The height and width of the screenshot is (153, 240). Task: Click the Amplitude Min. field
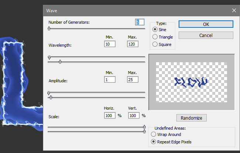110,80
